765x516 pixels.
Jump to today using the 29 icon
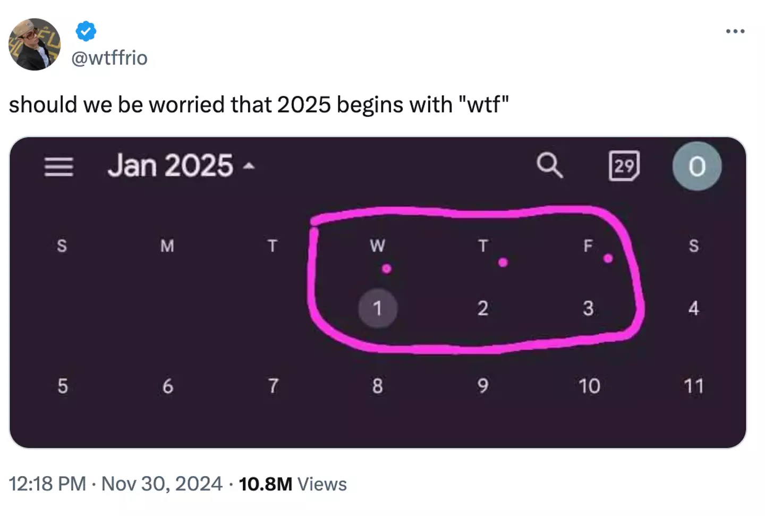point(624,166)
